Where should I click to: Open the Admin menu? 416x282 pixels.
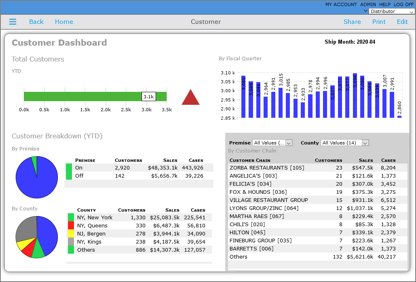(368, 4)
